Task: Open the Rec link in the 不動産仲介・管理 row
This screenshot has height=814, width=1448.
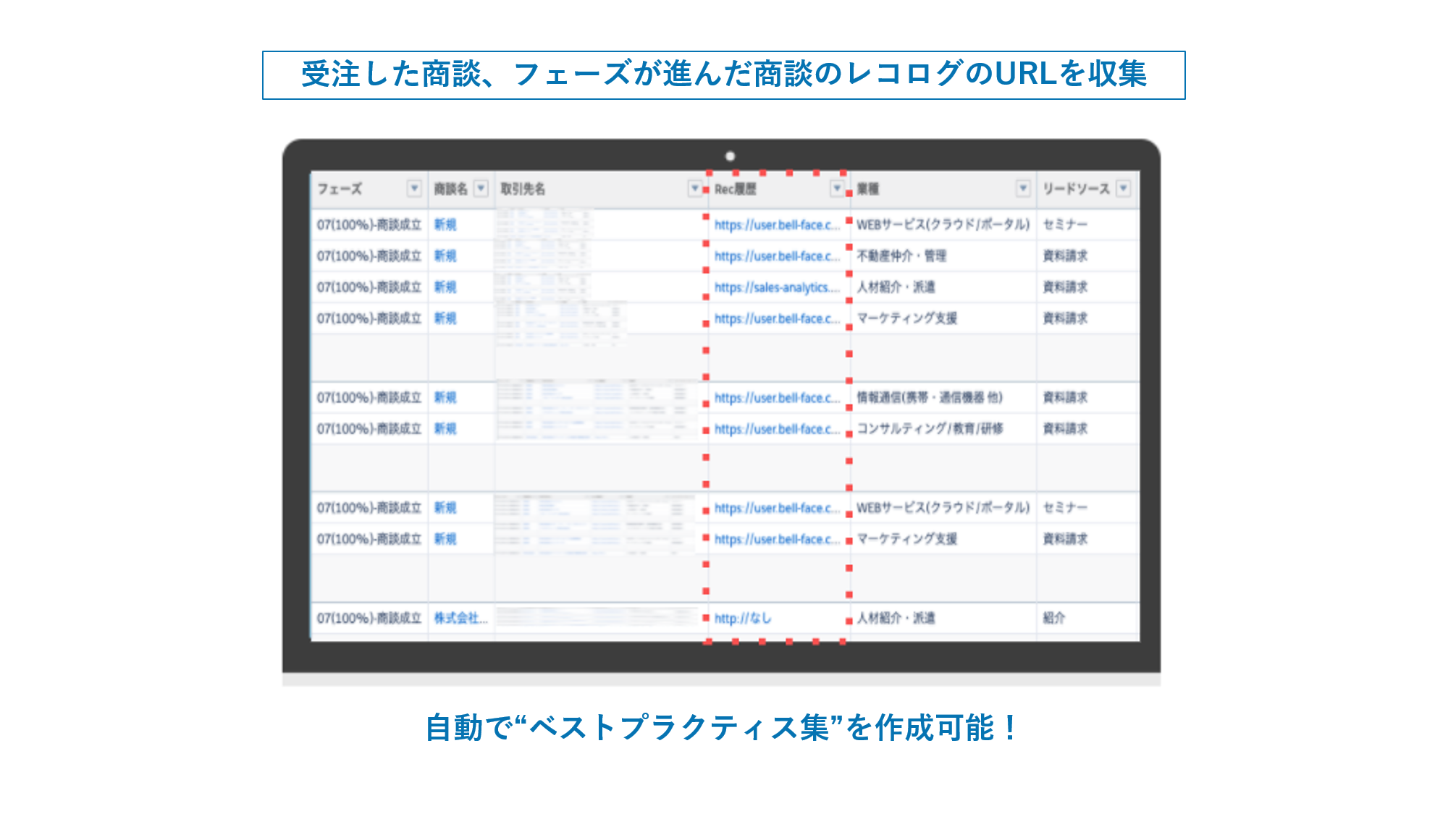Action: [777, 256]
